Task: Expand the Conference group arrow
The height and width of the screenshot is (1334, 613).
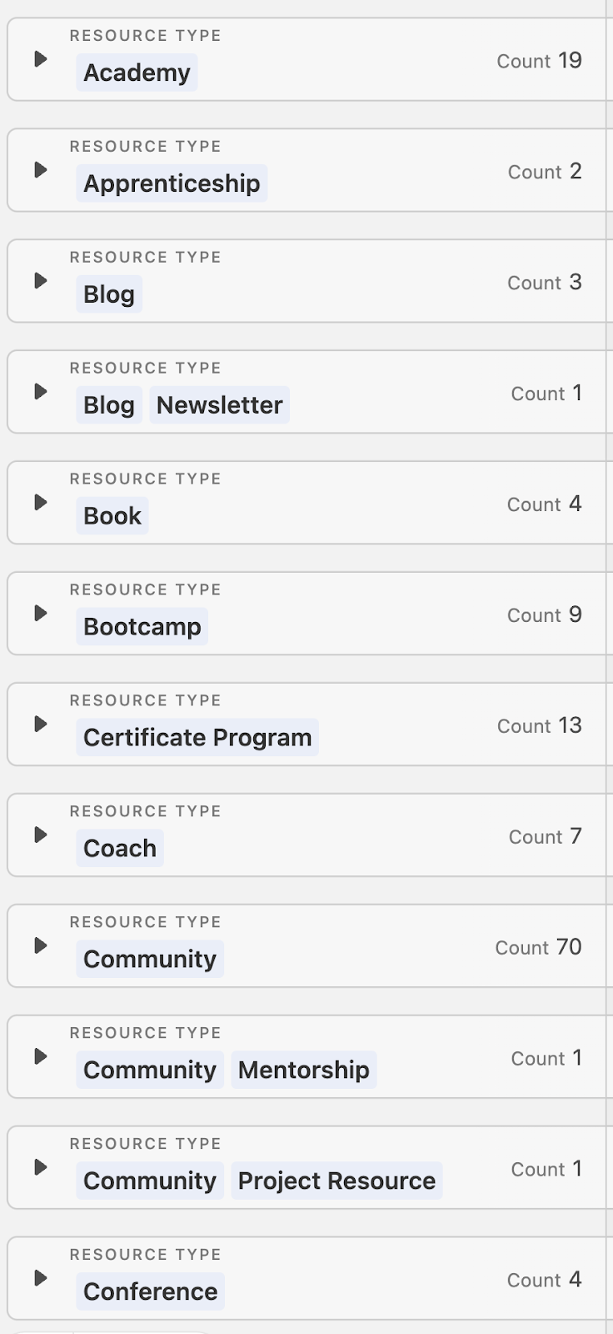Action: [40, 1278]
